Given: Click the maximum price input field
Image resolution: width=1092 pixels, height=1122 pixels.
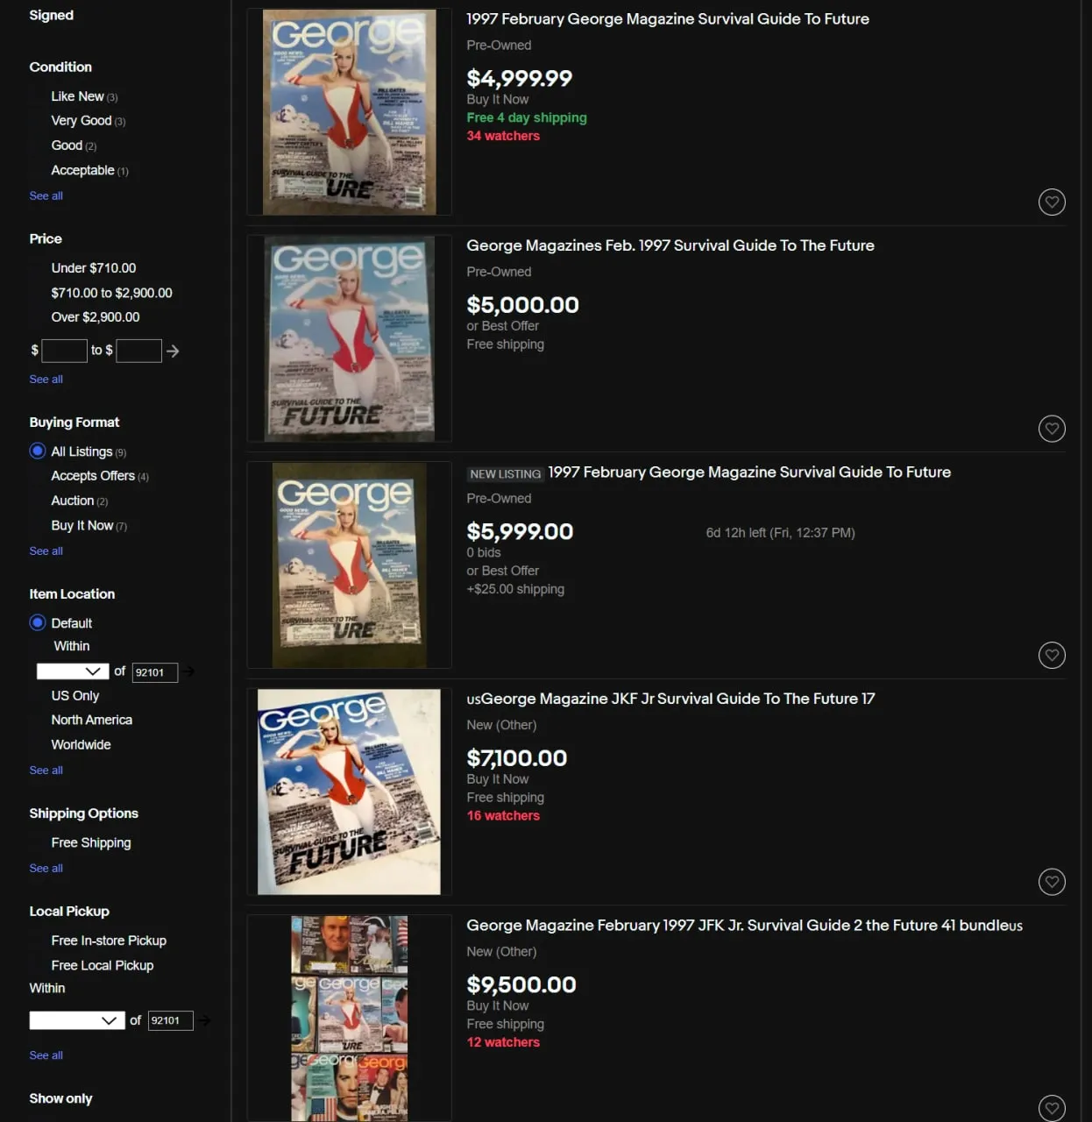Looking at the screenshot, I should point(139,351).
